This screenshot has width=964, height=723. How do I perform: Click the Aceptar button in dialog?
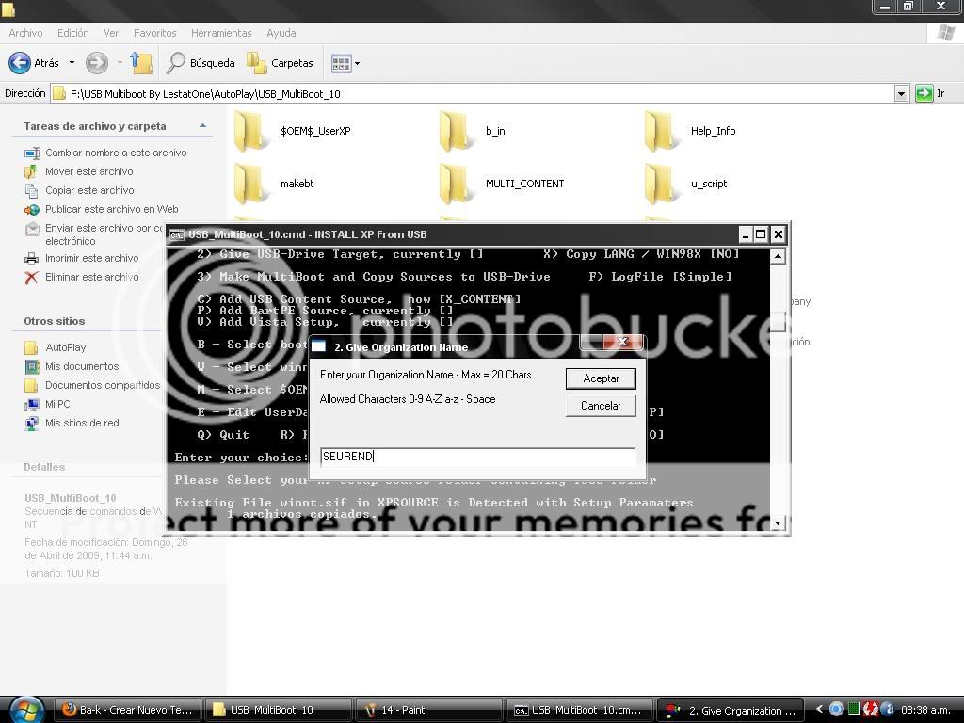(601, 378)
